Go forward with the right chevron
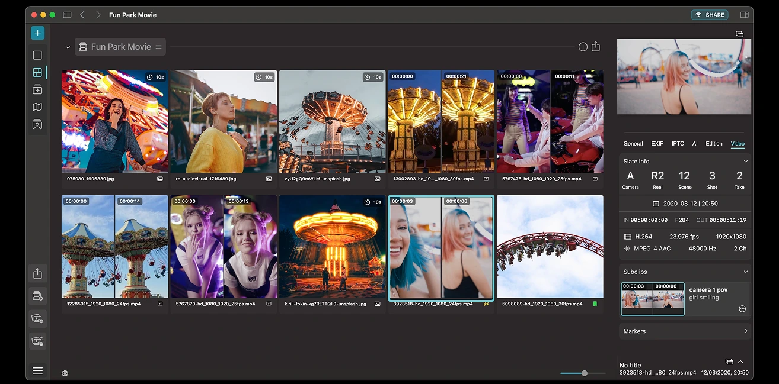The width and height of the screenshot is (779, 384). tap(98, 15)
